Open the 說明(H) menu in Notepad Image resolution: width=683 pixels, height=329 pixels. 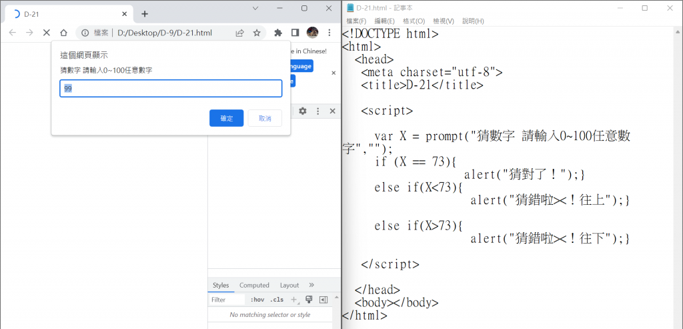pos(473,21)
